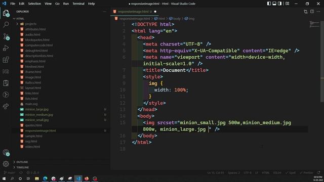Open the Edit menu
Viewport: 324px width, 182px height.
(x=21, y=4)
